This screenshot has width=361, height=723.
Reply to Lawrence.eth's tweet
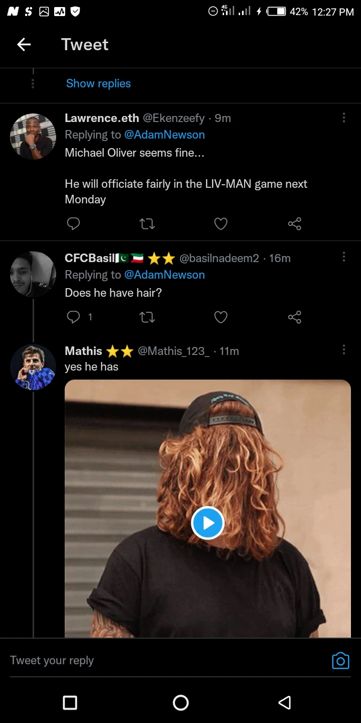pyautogui.click(x=73, y=223)
